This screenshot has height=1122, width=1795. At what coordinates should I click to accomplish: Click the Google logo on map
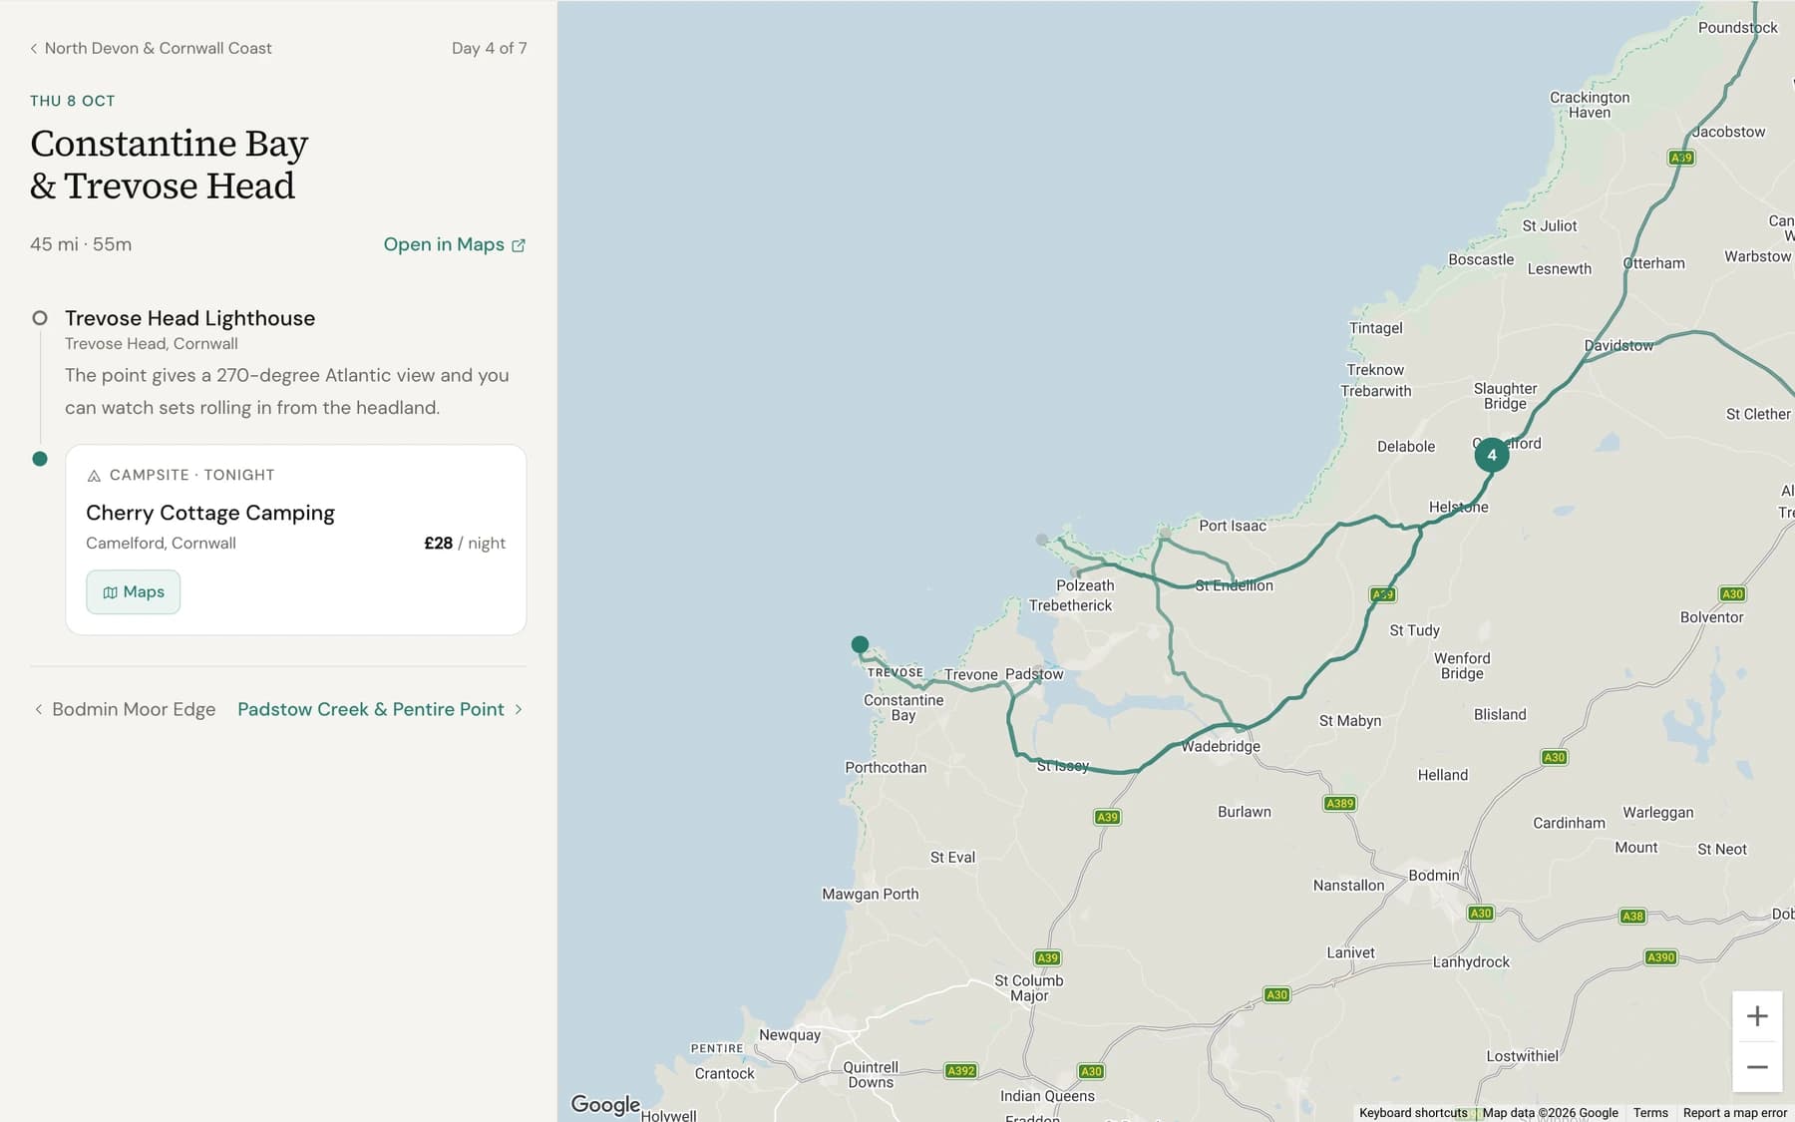[605, 1104]
